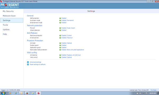Toggle the Attack detection Enabled status
This screenshot has height=95, width=159.
pos(64,30)
